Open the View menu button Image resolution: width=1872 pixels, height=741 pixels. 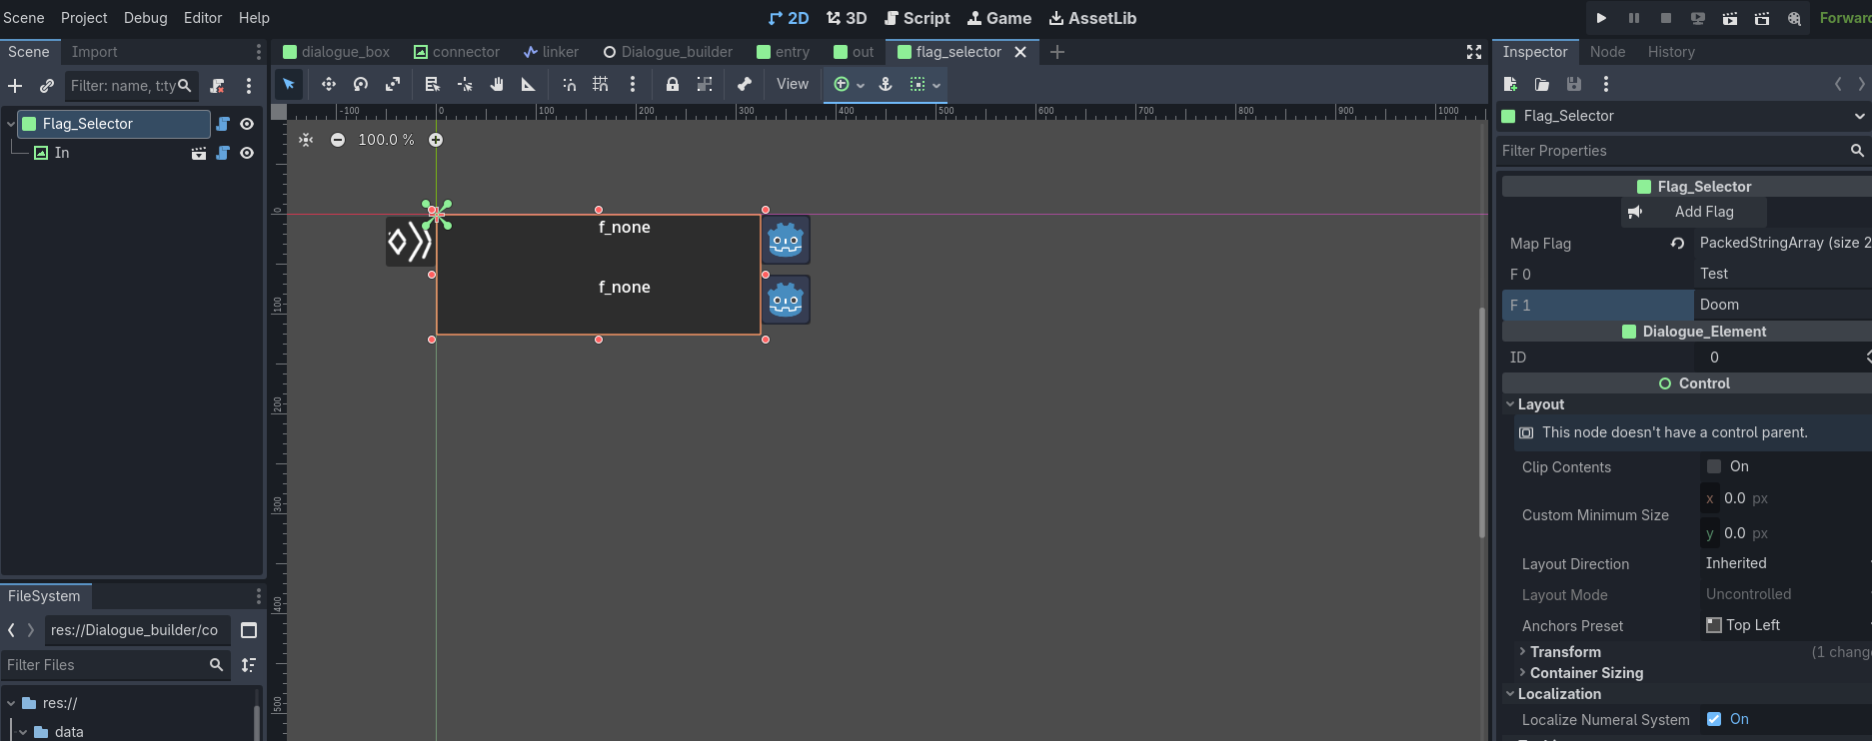[x=793, y=85]
